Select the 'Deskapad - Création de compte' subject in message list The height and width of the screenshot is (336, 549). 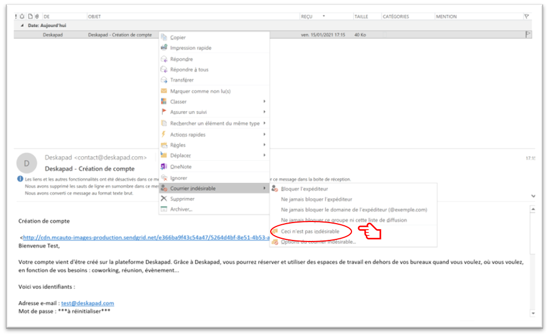(120, 35)
